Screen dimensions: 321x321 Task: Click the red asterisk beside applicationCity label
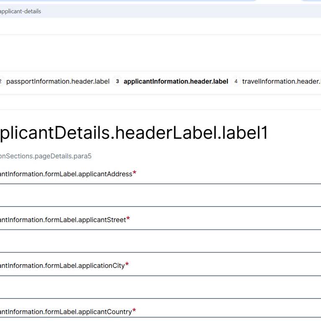[127, 265]
